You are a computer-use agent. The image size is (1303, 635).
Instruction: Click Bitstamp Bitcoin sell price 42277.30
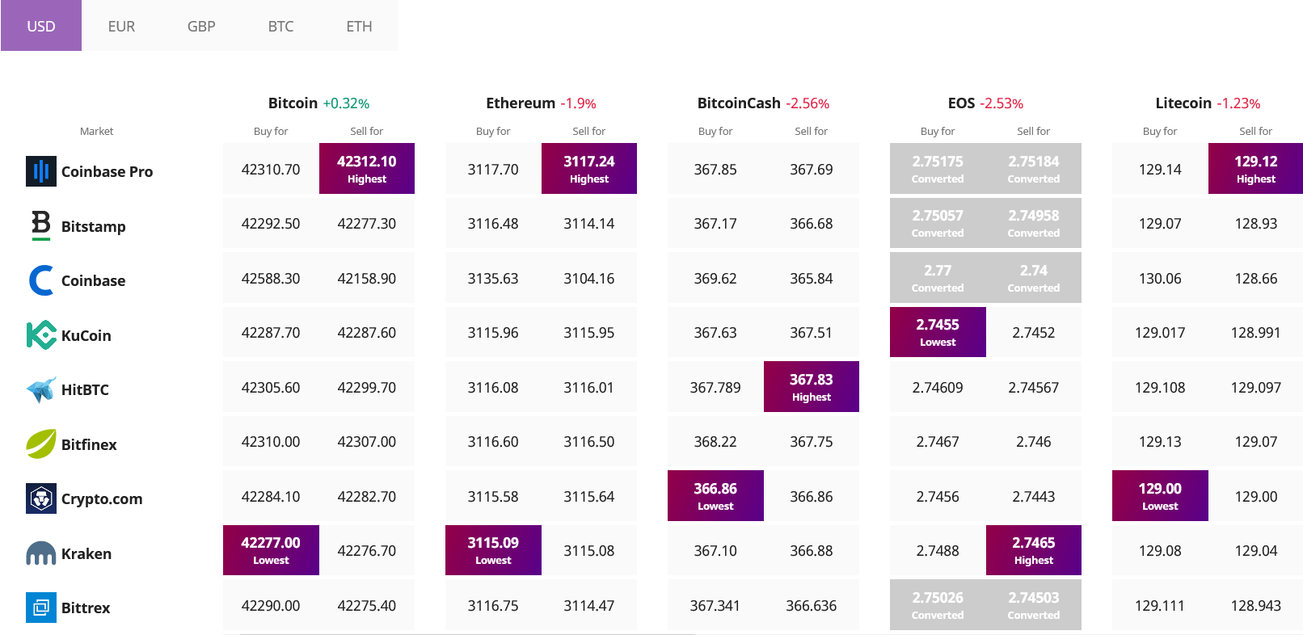click(x=367, y=224)
